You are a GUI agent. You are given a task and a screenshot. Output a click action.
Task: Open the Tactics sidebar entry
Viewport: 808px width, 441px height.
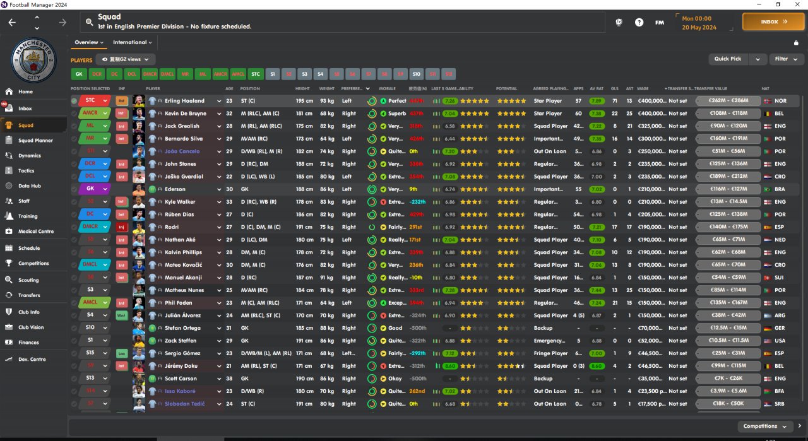click(27, 171)
